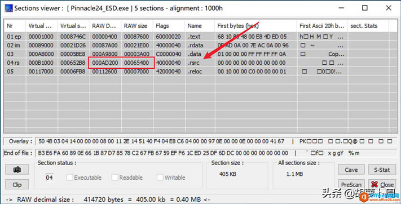Click RAW size value 00003A00
The image size is (401, 204).
point(136,54)
